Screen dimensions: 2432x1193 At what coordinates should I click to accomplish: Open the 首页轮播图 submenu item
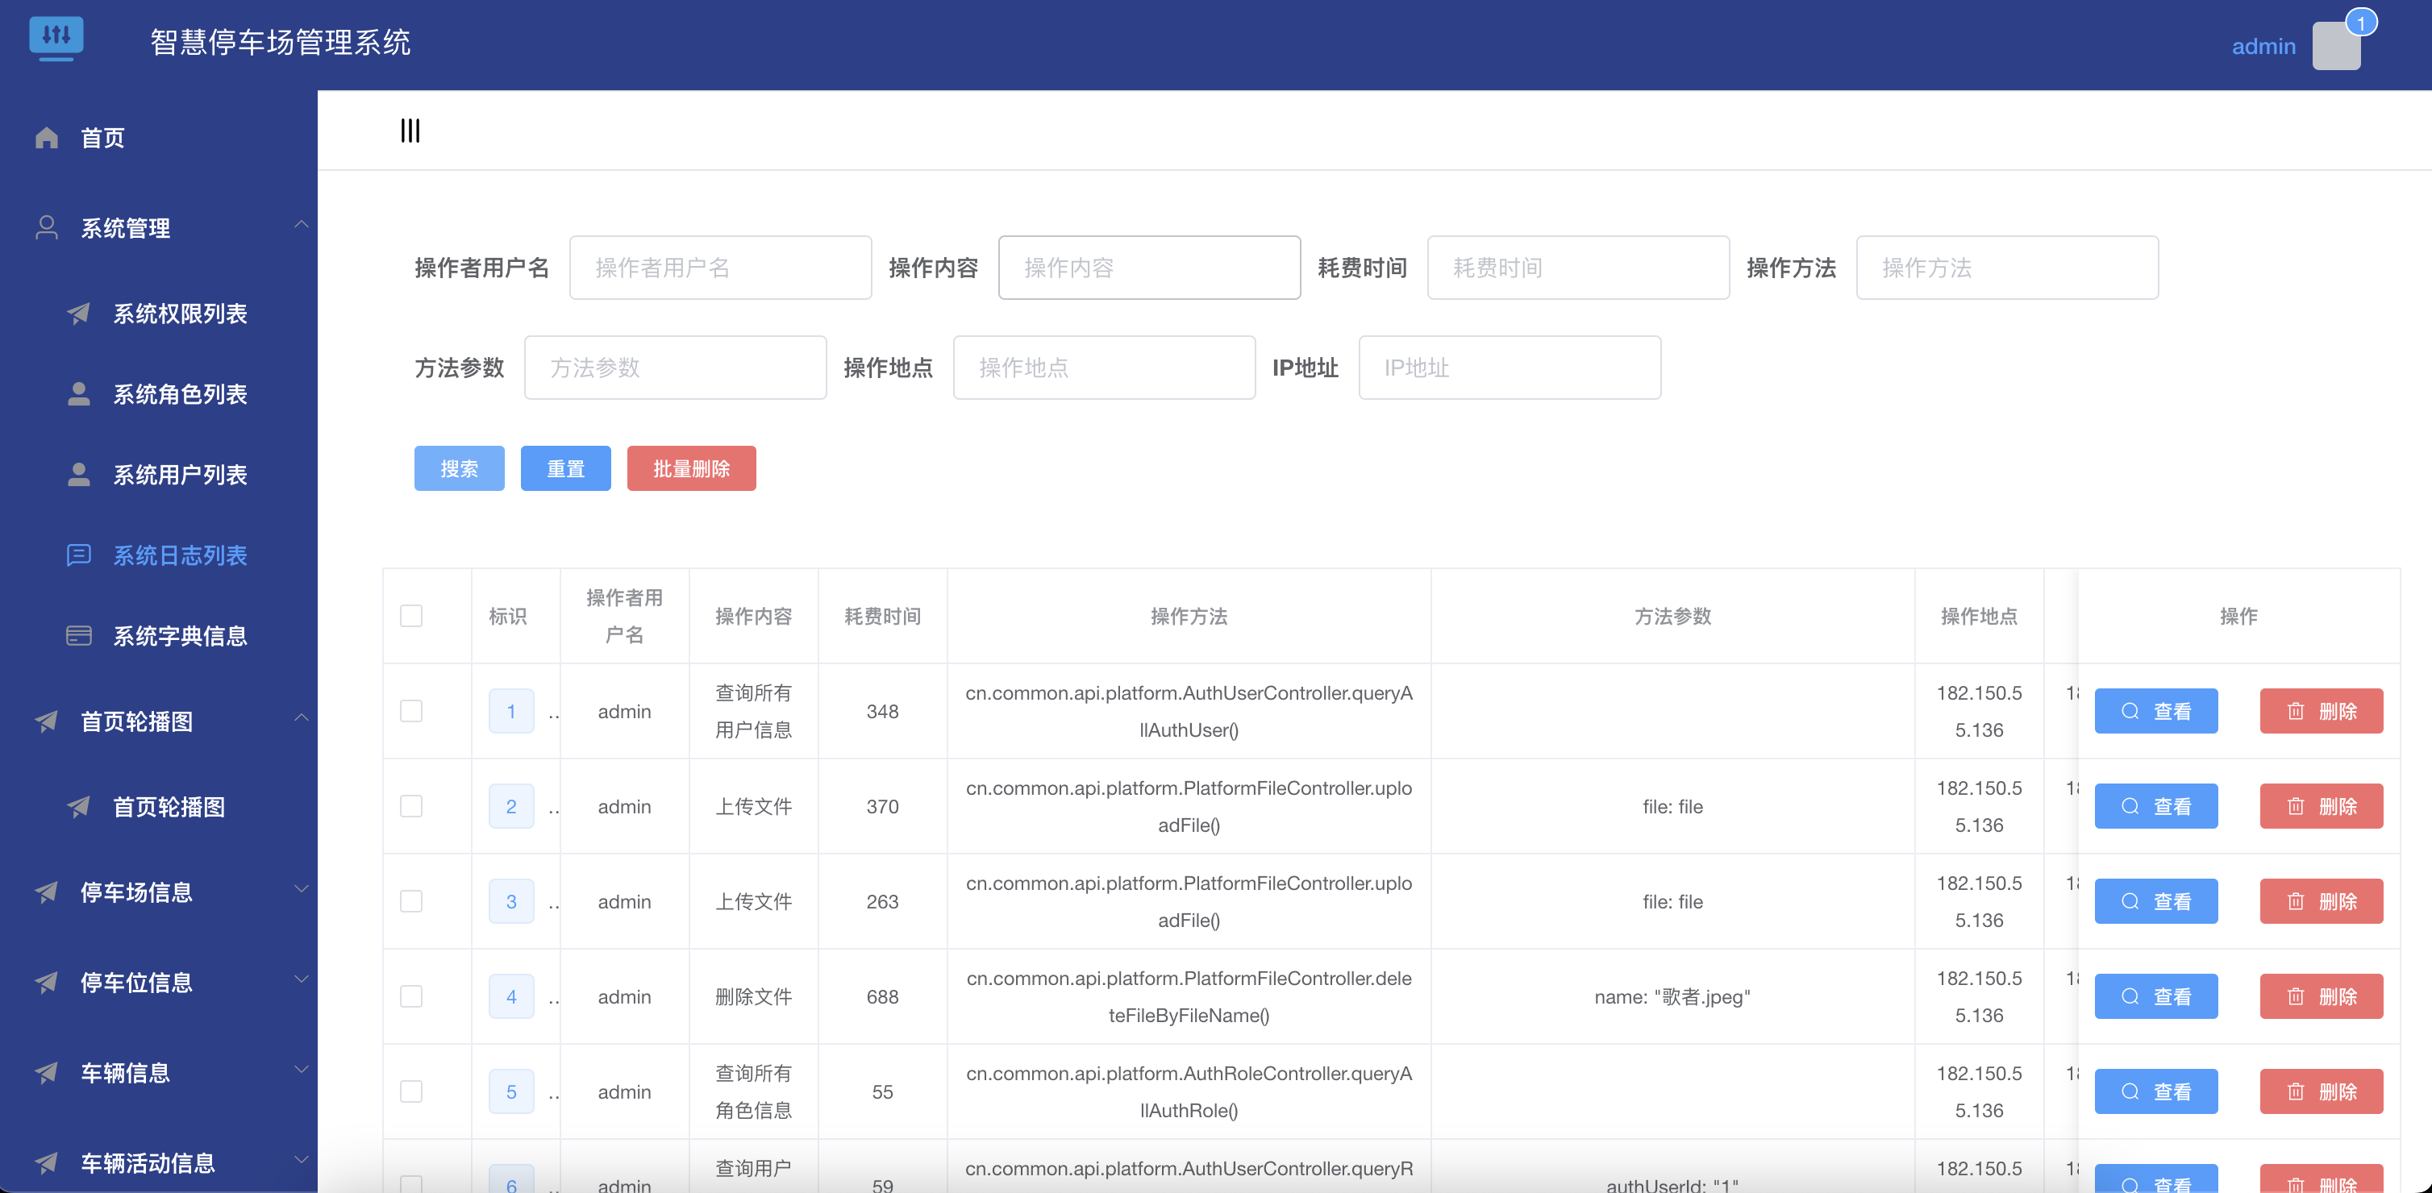click(168, 807)
